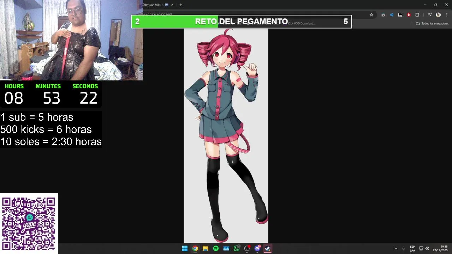The height and width of the screenshot is (254, 452).
Task: Open the media controls playlist icon
Action: (430, 15)
